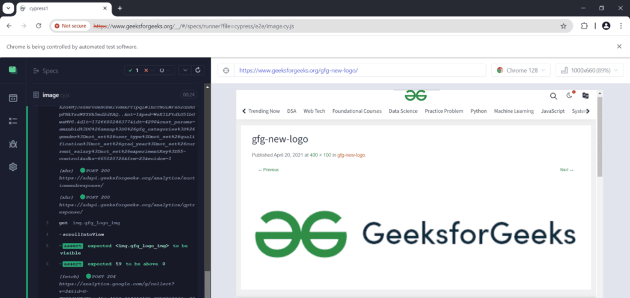The width and height of the screenshot is (630, 298).
Task: Open the GeeksforGeeks language translate icon
Action: 586,95
